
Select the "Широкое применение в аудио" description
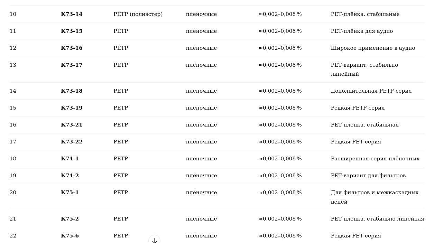point(373,48)
